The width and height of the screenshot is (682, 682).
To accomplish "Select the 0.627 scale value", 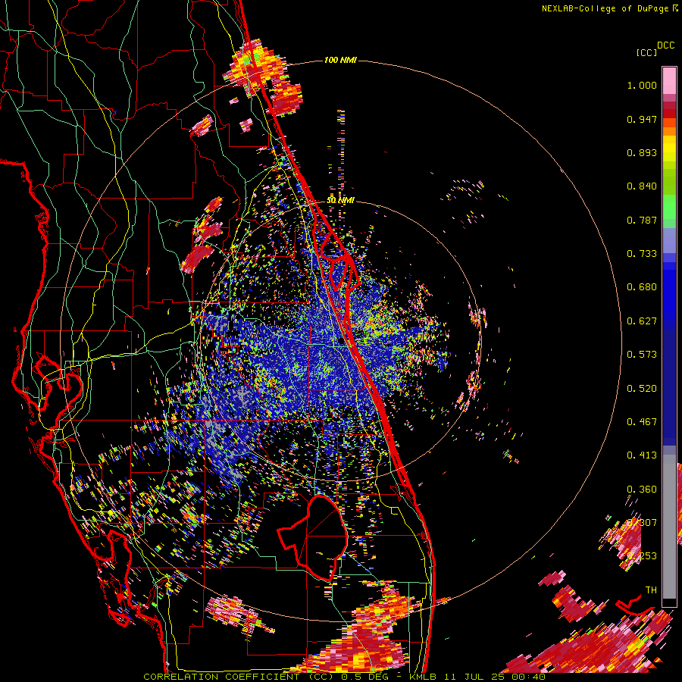I will 642,321.
